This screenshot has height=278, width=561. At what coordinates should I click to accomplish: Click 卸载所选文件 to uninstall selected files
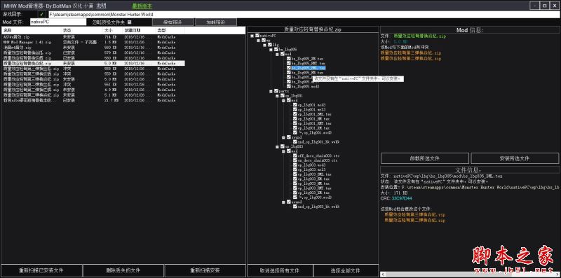pos(425,158)
